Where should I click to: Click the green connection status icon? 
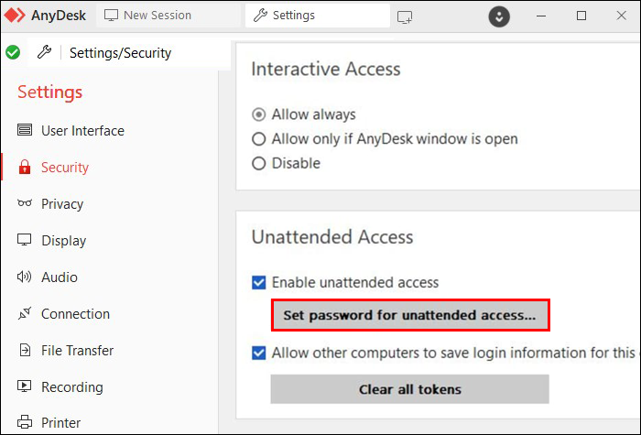click(13, 52)
